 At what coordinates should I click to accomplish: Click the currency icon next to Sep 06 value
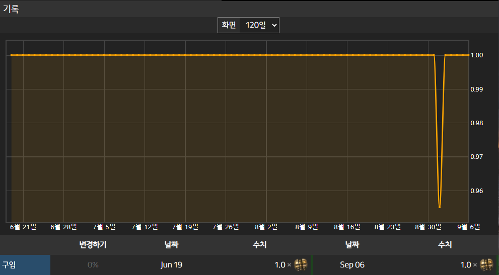tap(486, 264)
